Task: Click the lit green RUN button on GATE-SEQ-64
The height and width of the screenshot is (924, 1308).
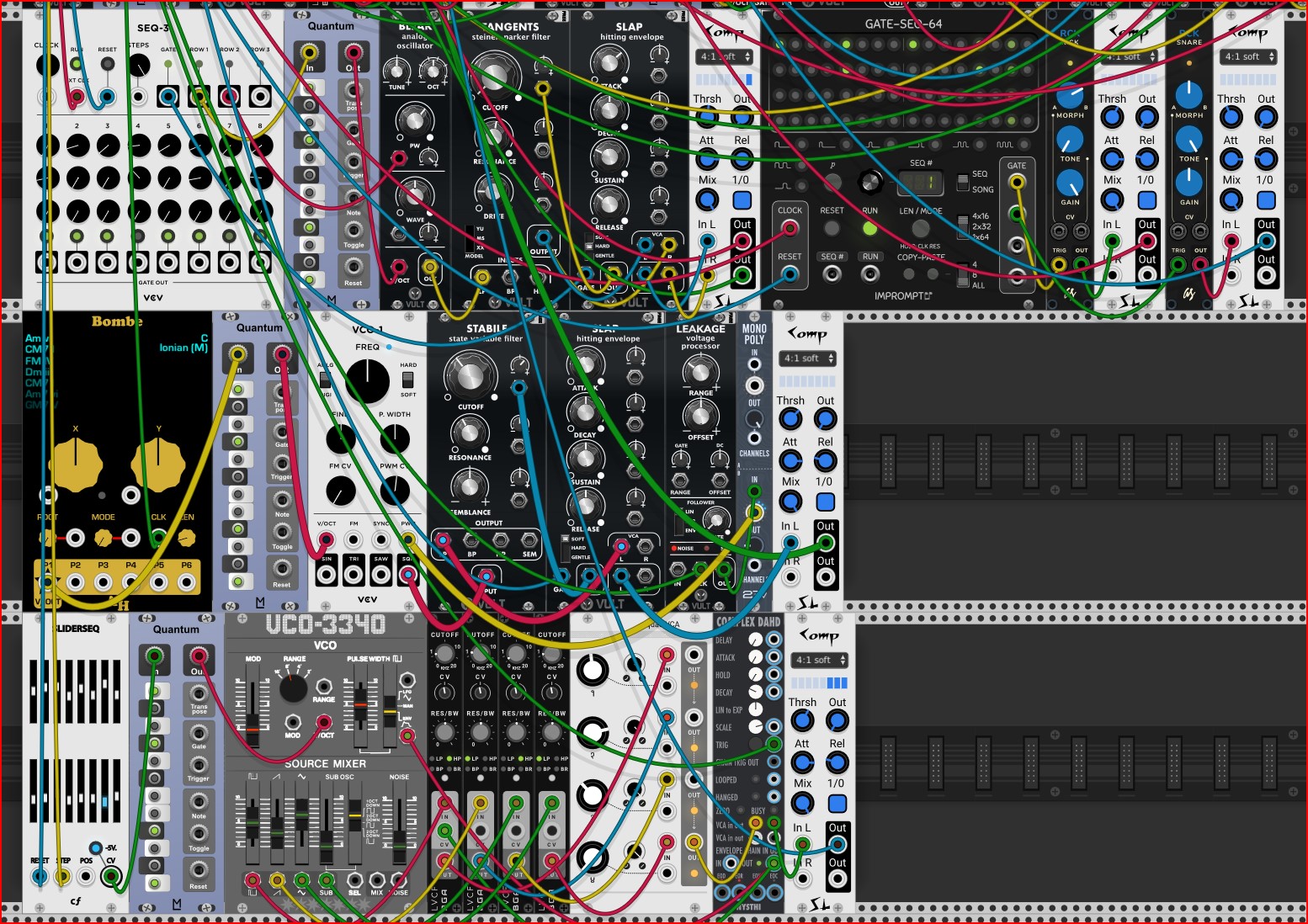Action: [x=869, y=229]
